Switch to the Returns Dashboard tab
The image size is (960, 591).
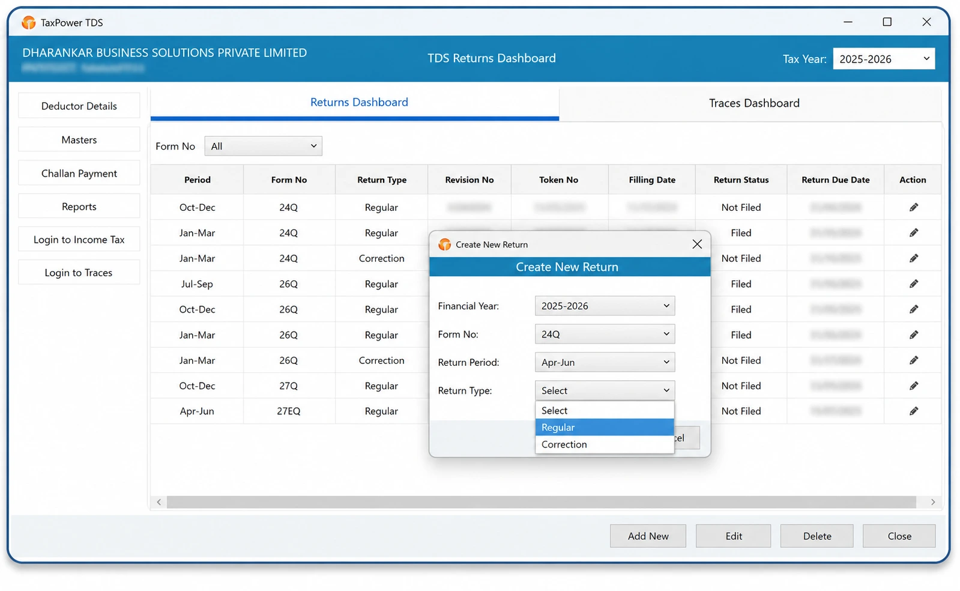[355, 103]
